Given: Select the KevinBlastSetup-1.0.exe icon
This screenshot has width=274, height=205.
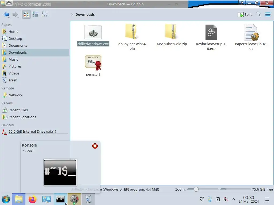Looking at the screenshot, I should pos(211,32).
